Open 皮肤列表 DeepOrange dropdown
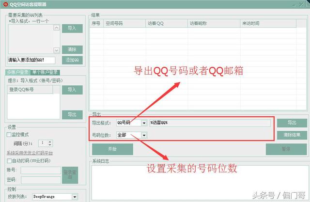 [75, 197]
